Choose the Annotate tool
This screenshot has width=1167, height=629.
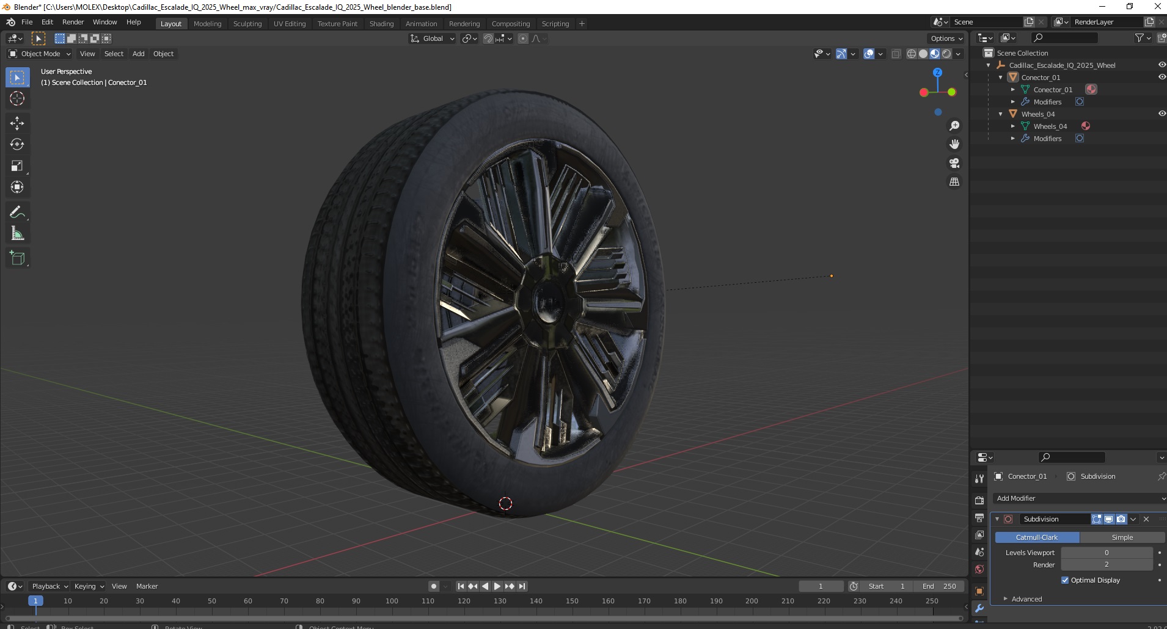point(17,213)
